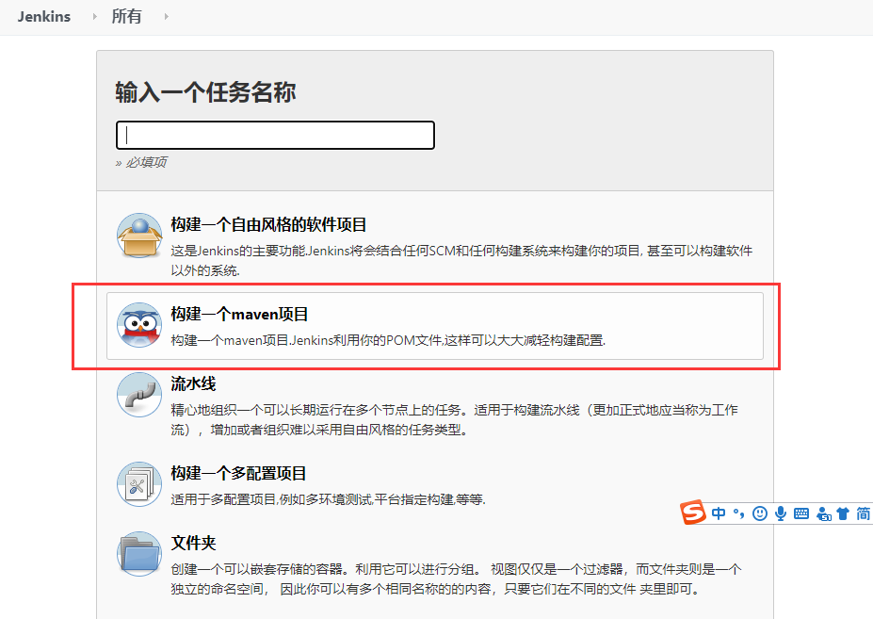Image resolution: width=873 pixels, height=619 pixels.
Task: Click the freestyle project box icon
Action: (x=139, y=236)
